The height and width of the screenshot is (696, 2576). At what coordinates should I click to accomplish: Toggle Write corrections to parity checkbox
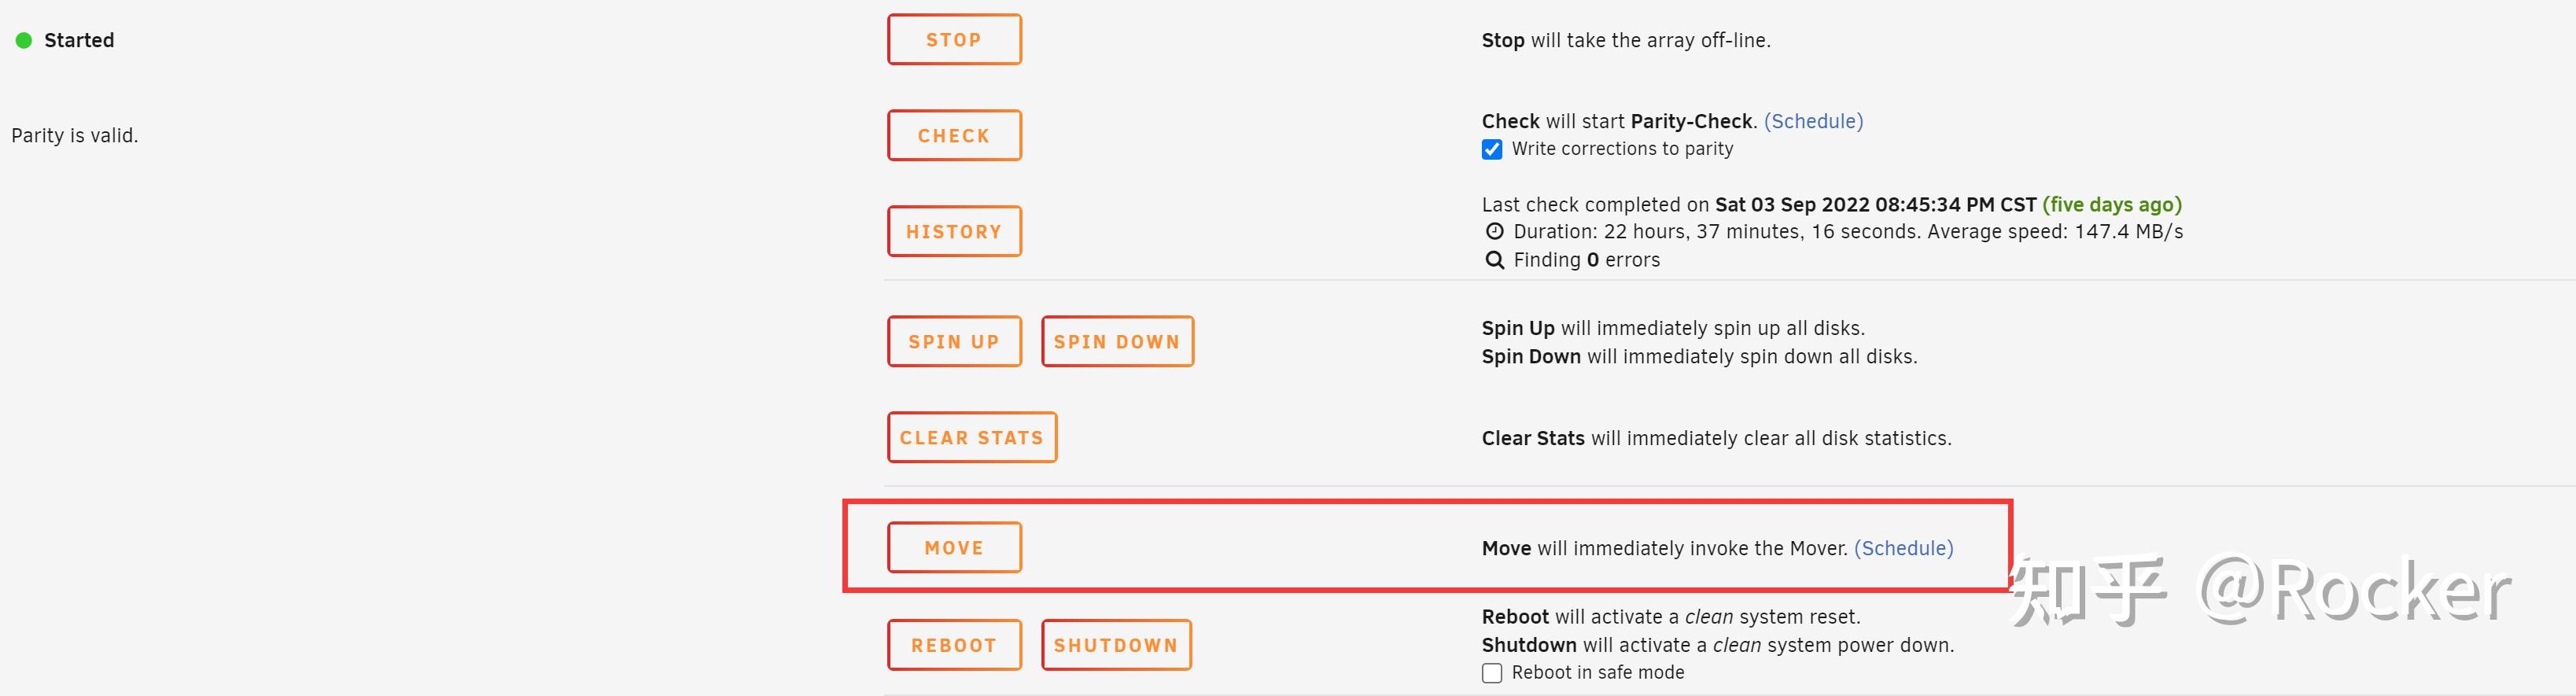[x=1492, y=149]
